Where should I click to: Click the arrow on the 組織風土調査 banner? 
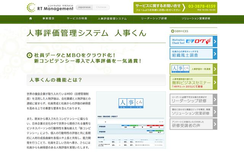(x=215, y=54)
